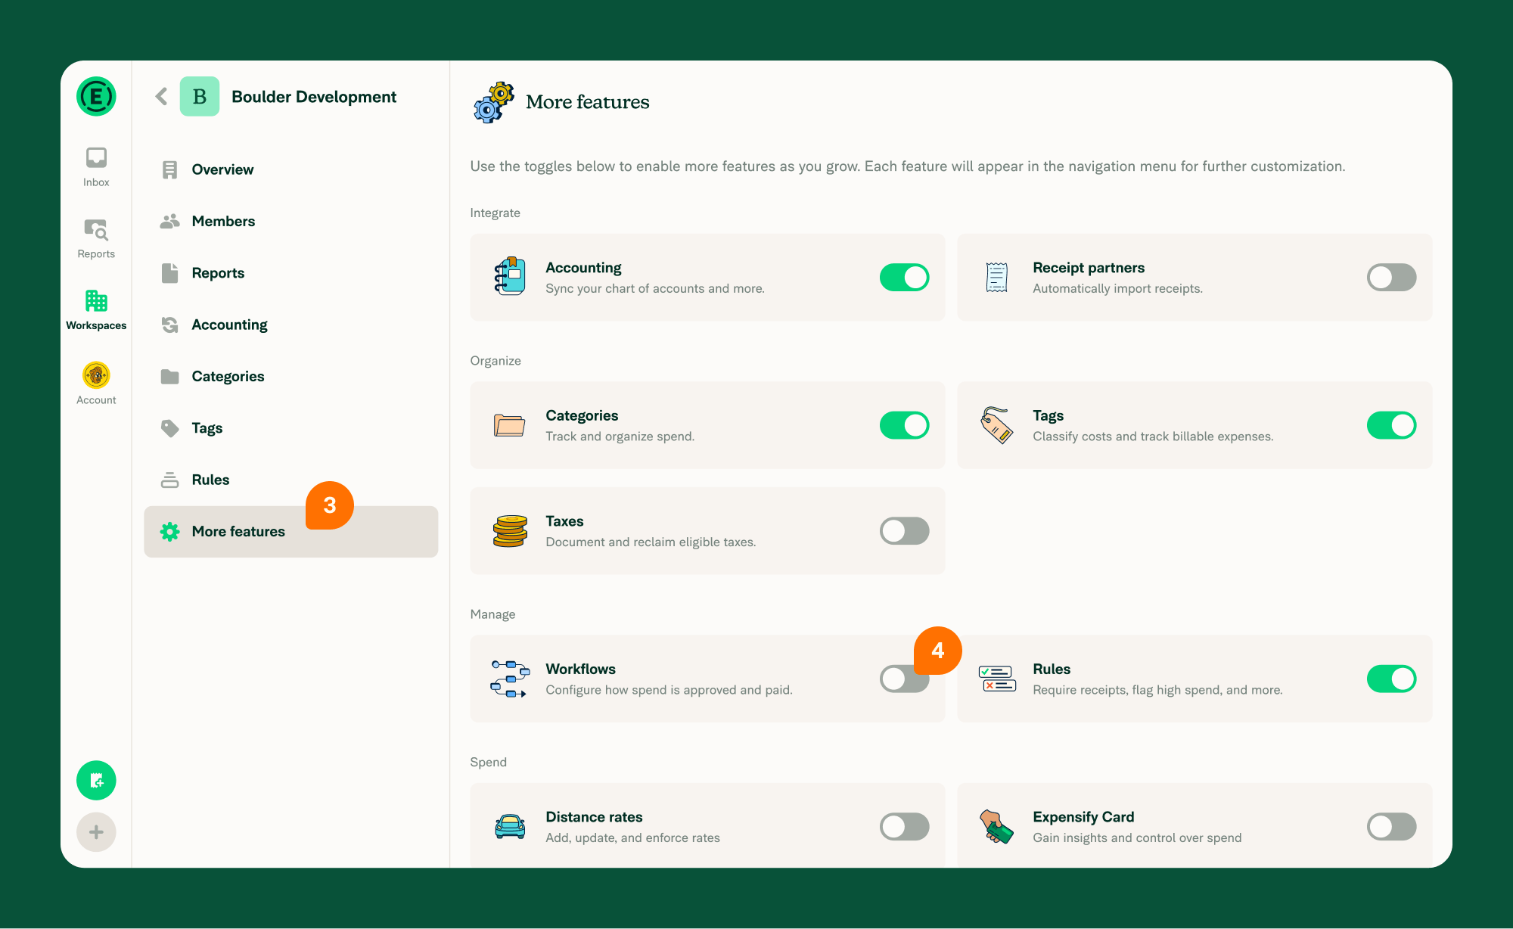Click the Tags price-tag icon
The height and width of the screenshot is (929, 1513).
[997, 424]
